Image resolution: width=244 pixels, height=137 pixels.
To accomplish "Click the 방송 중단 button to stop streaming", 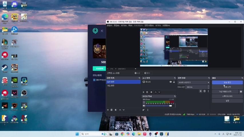I will pos(227,82).
